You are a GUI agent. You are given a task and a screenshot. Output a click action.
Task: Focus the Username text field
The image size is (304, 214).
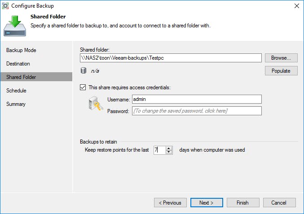(x=196, y=99)
